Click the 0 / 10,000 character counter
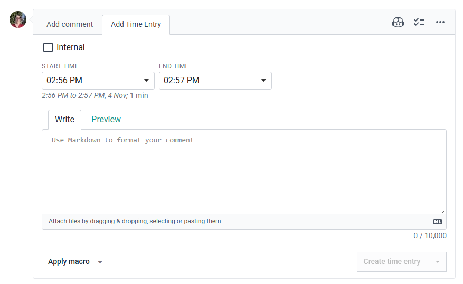The width and height of the screenshot is (463, 284). pyautogui.click(x=430, y=236)
